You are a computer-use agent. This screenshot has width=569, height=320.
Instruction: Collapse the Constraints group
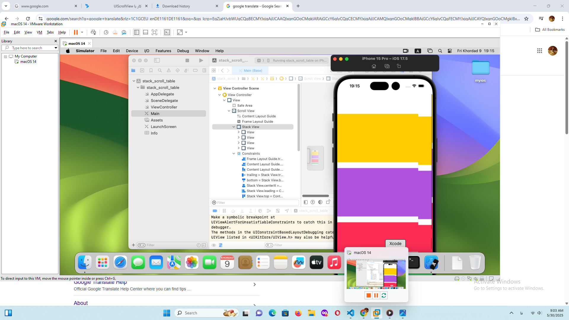(x=234, y=153)
